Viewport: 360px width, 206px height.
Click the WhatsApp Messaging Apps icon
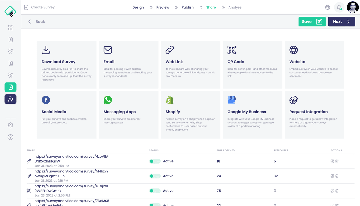108,100
